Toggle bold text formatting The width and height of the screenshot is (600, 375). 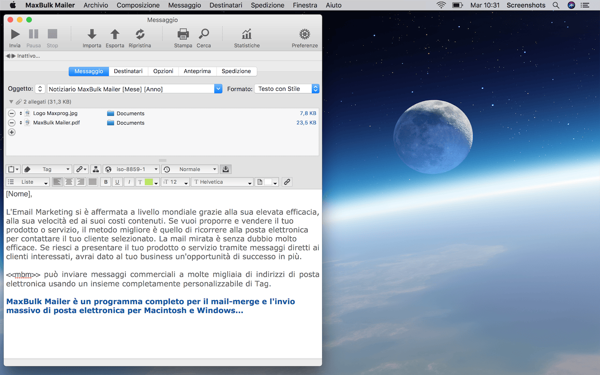[x=105, y=182]
